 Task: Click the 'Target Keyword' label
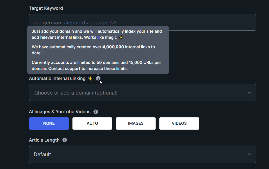[46, 8]
